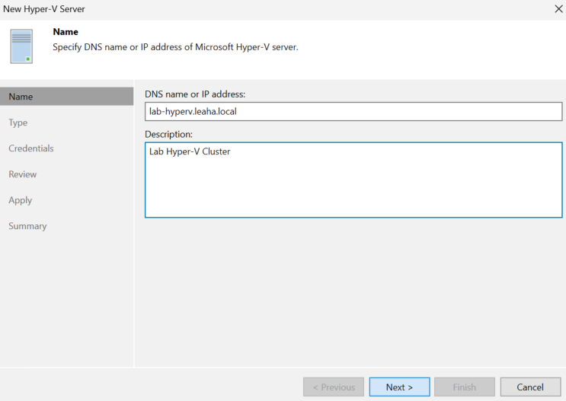
Task: Open the Type step in sidebar
Action: pyautogui.click(x=18, y=123)
